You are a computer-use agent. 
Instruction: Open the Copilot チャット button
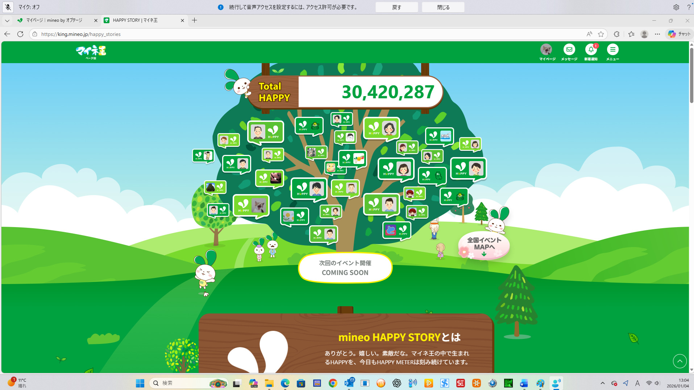(x=679, y=34)
